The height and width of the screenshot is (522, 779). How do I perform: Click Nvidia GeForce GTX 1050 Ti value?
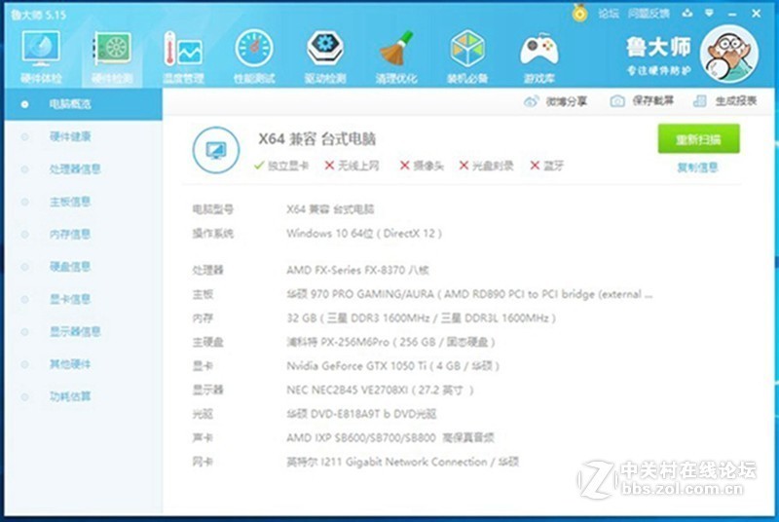[x=392, y=366]
